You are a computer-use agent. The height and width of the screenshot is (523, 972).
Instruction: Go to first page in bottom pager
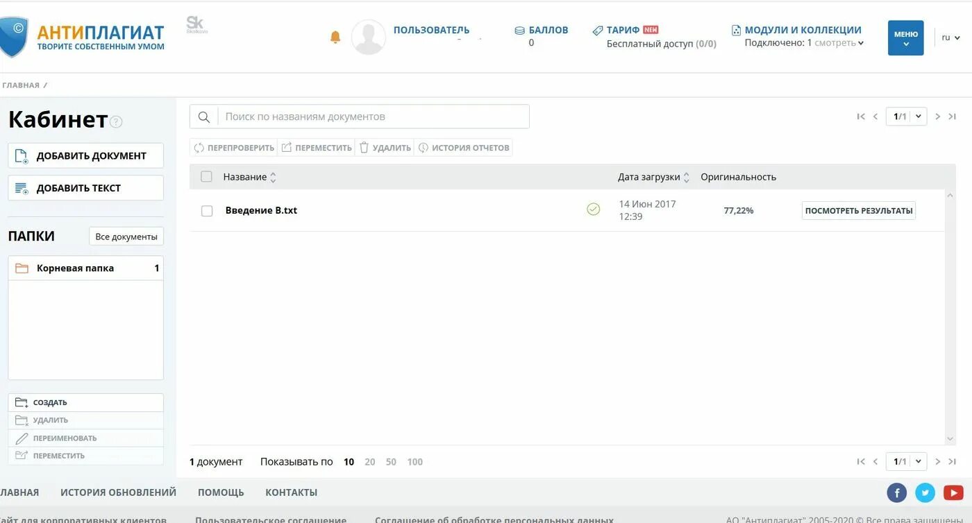(x=861, y=461)
